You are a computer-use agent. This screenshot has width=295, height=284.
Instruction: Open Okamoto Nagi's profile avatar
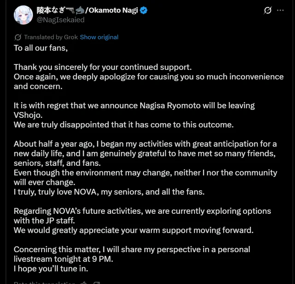pos(22,14)
